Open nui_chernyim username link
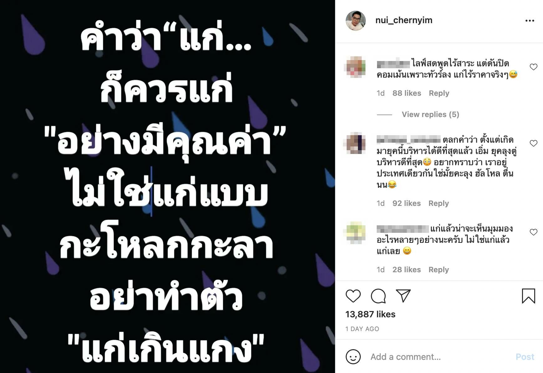 (404, 20)
